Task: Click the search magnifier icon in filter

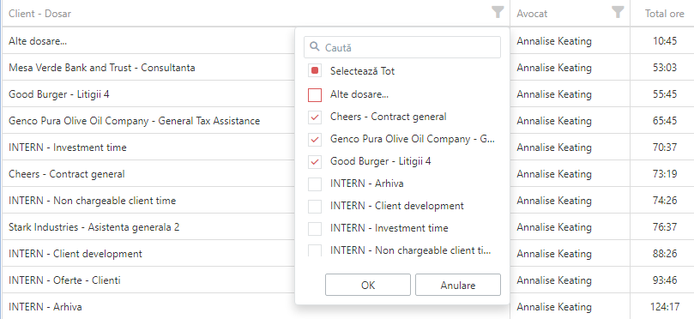Action: point(315,47)
